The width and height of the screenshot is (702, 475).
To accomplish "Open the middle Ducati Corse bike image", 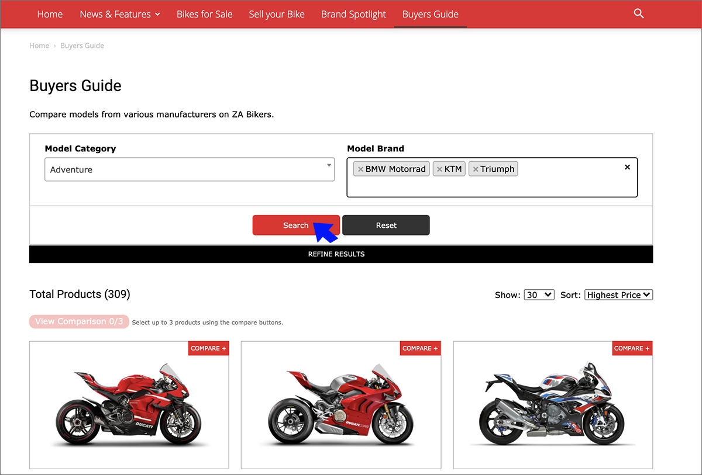I will pyautogui.click(x=341, y=405).
